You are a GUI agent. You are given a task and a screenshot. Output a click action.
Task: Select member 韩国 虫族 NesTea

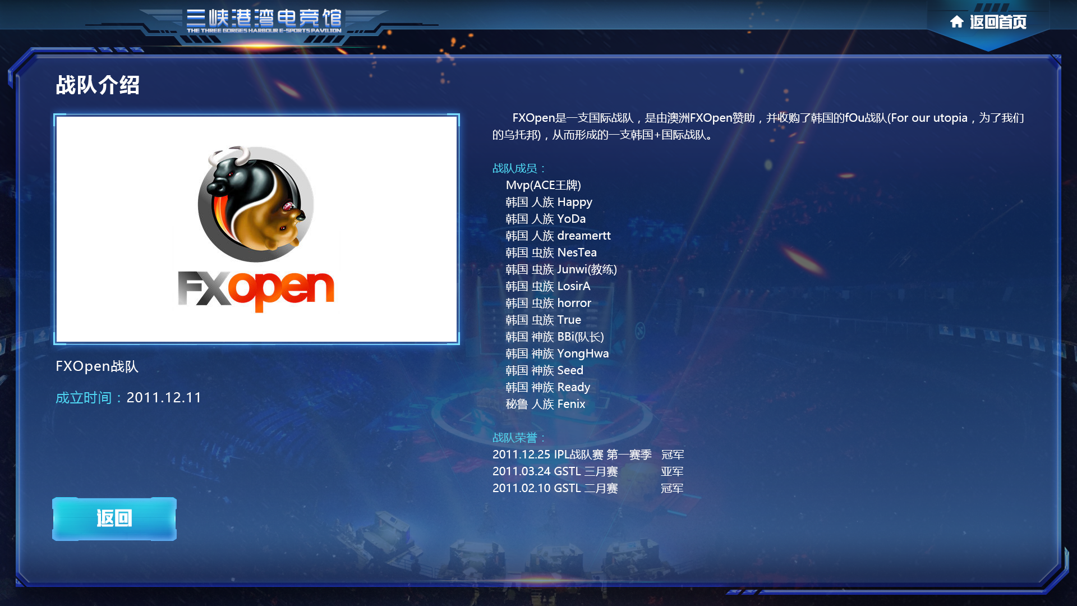click(551, 252)
